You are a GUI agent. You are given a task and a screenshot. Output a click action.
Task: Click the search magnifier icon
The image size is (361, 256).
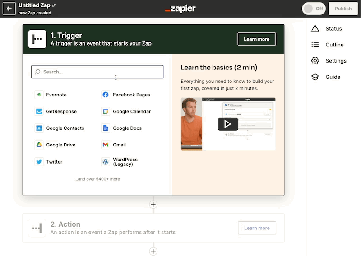[x=37, y=72]
